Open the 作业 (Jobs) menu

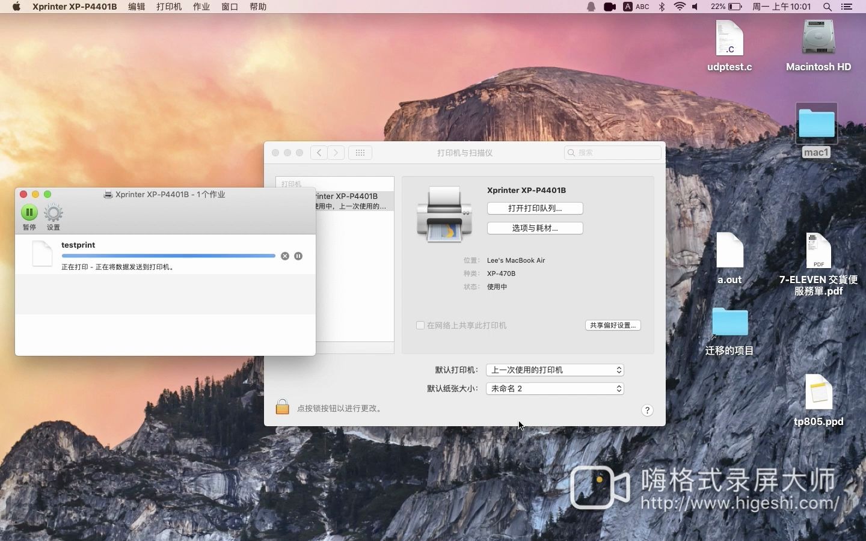point(201,7)
